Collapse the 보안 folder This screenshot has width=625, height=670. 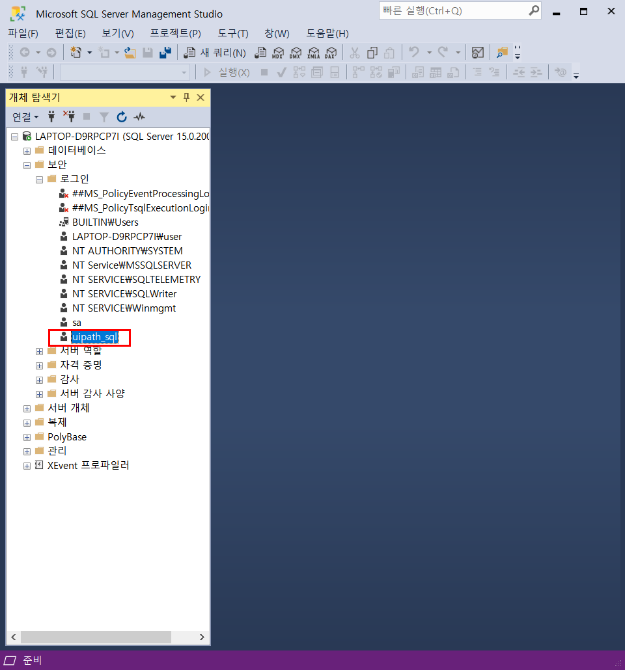click(27, 165)
